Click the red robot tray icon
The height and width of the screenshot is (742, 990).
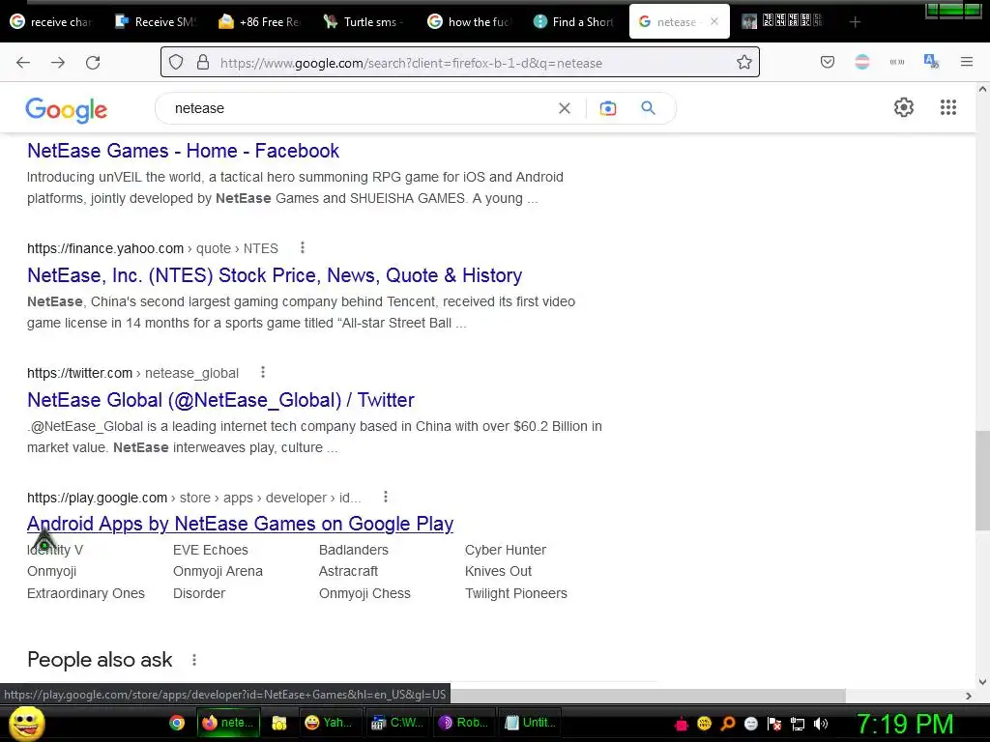pyautogui.click(x=682, y=724)
